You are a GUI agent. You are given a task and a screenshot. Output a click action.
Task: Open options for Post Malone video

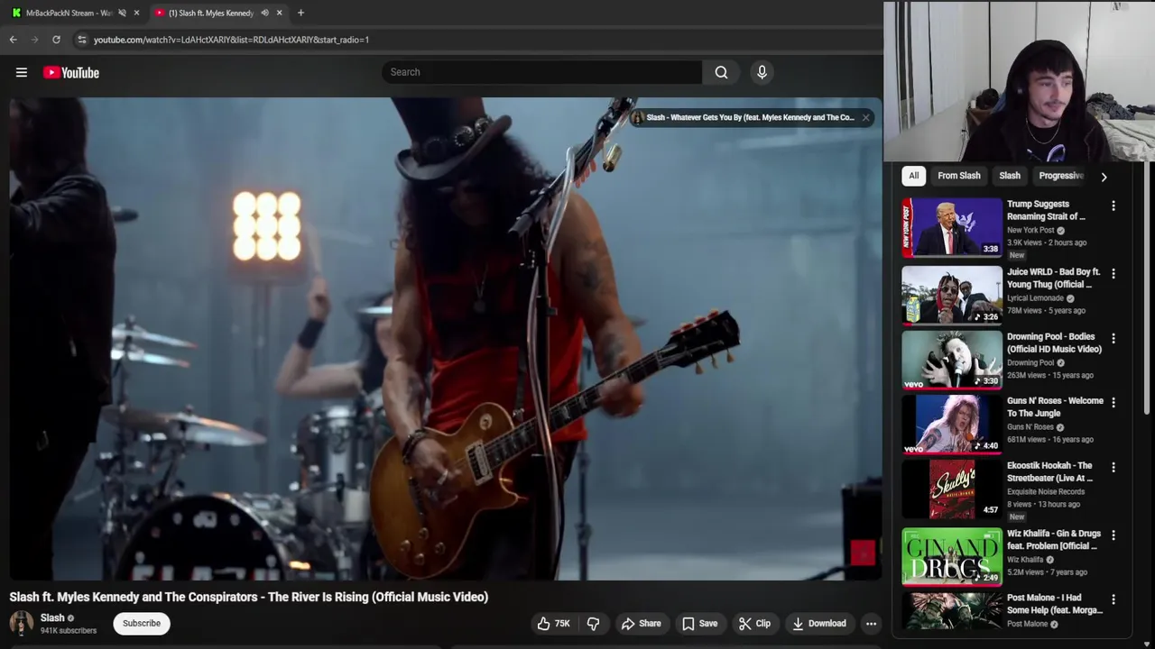pyautogui.click(x=1113, y=599)
